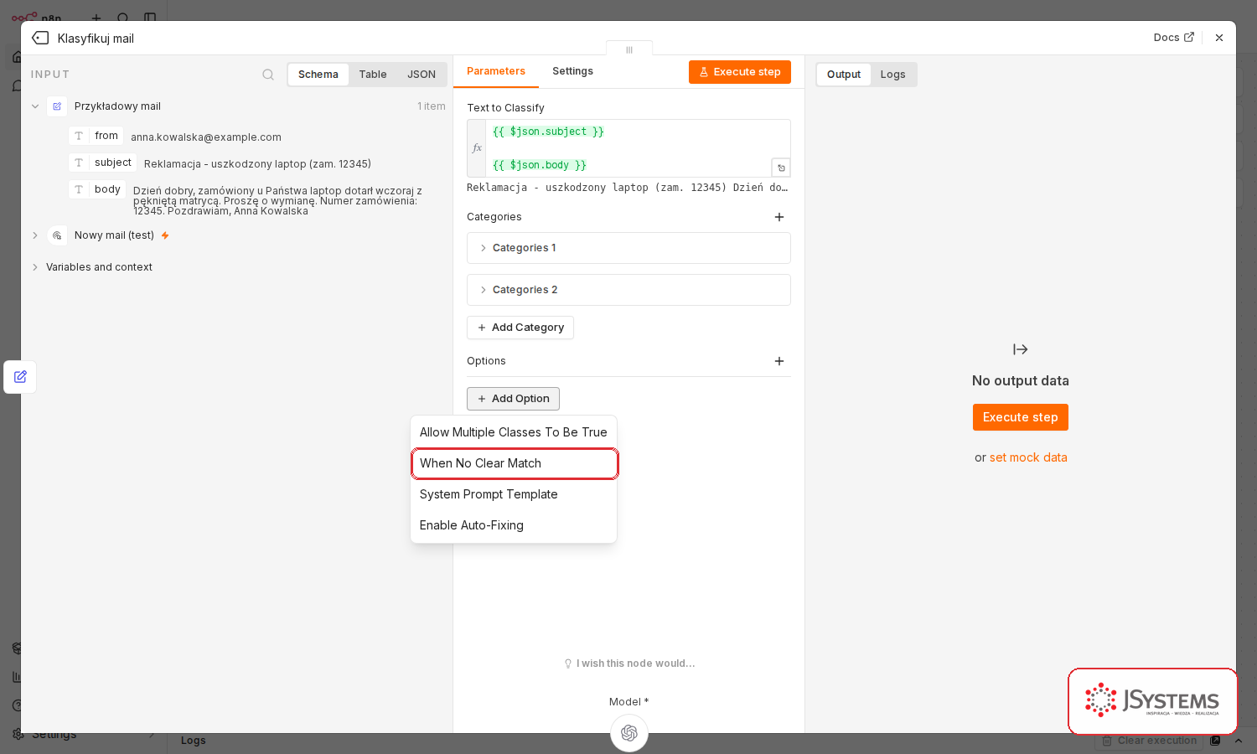Switch input view to JSON
This screenshot has width=1257, height=754.
[422, 75]
